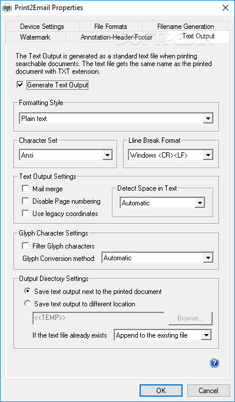Viewport: 235px width, 402px height.
Task: Click the OK button
Action: [161, 390]
